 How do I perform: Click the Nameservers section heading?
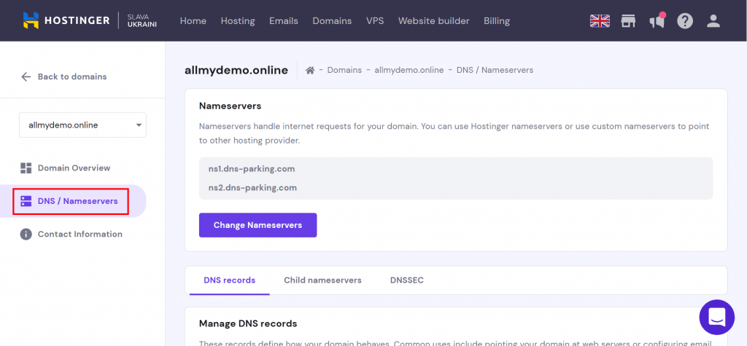230,106
